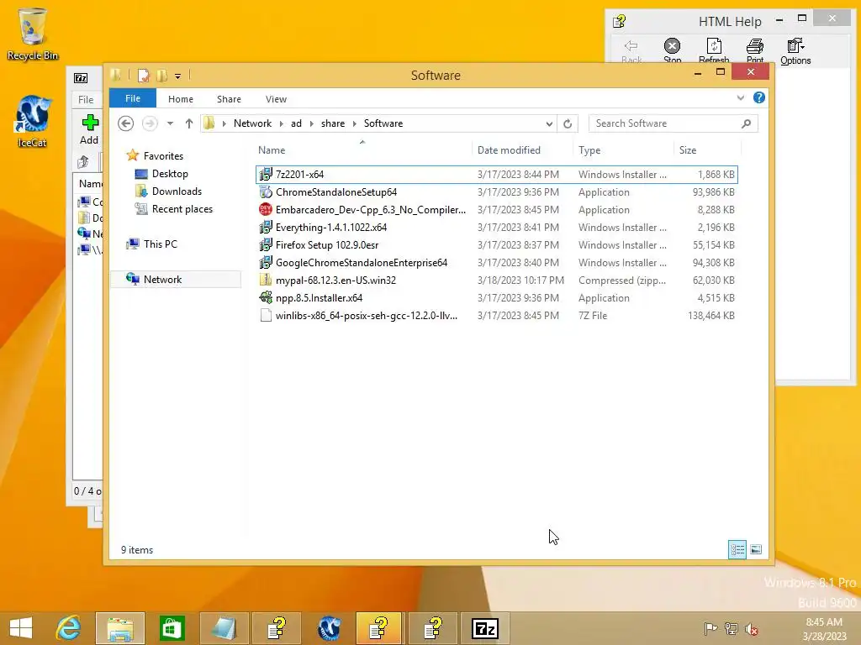861x645 pixels.
Task: Expand the arrow after 'share' in breadcrumb
Action: 355,124
